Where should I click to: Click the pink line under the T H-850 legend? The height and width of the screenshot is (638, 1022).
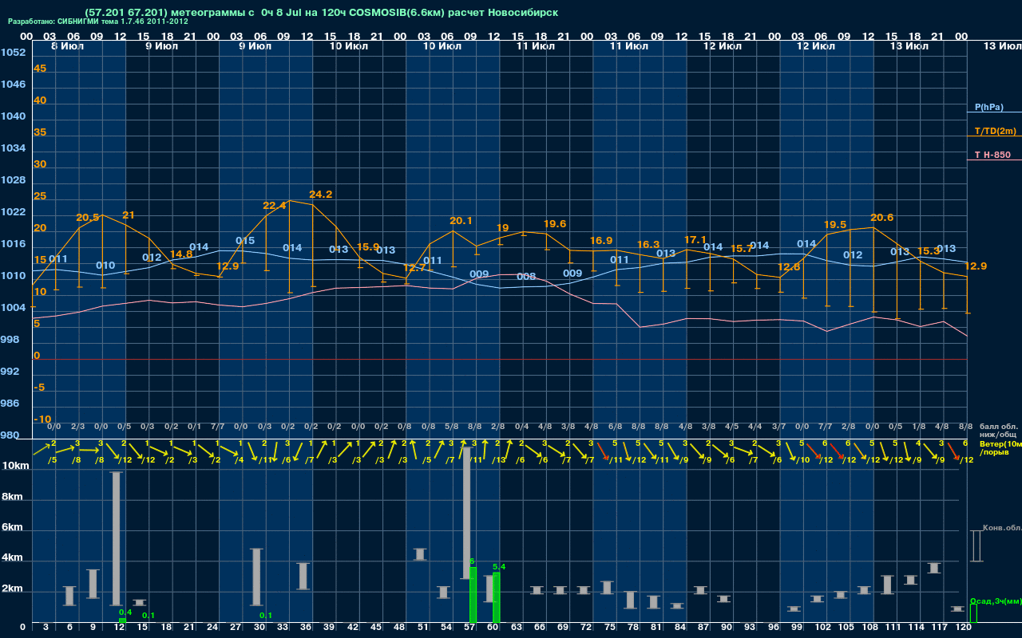[x=994, y=160]
